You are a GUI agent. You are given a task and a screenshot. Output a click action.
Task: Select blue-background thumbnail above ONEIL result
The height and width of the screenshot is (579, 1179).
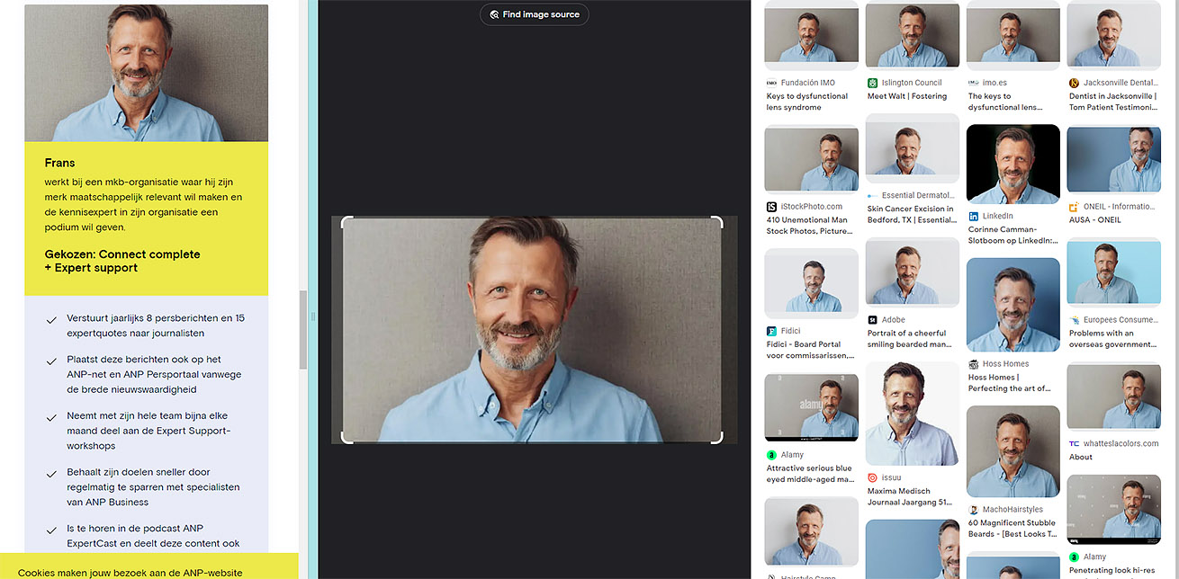[1113, 159]
